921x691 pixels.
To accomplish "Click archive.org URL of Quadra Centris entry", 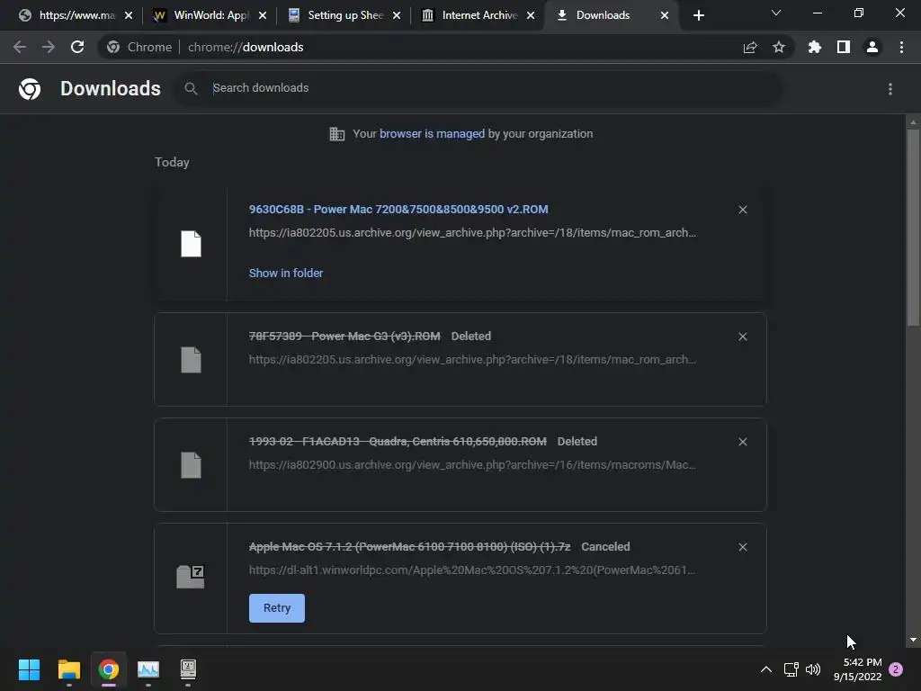I will click(472, 465).
